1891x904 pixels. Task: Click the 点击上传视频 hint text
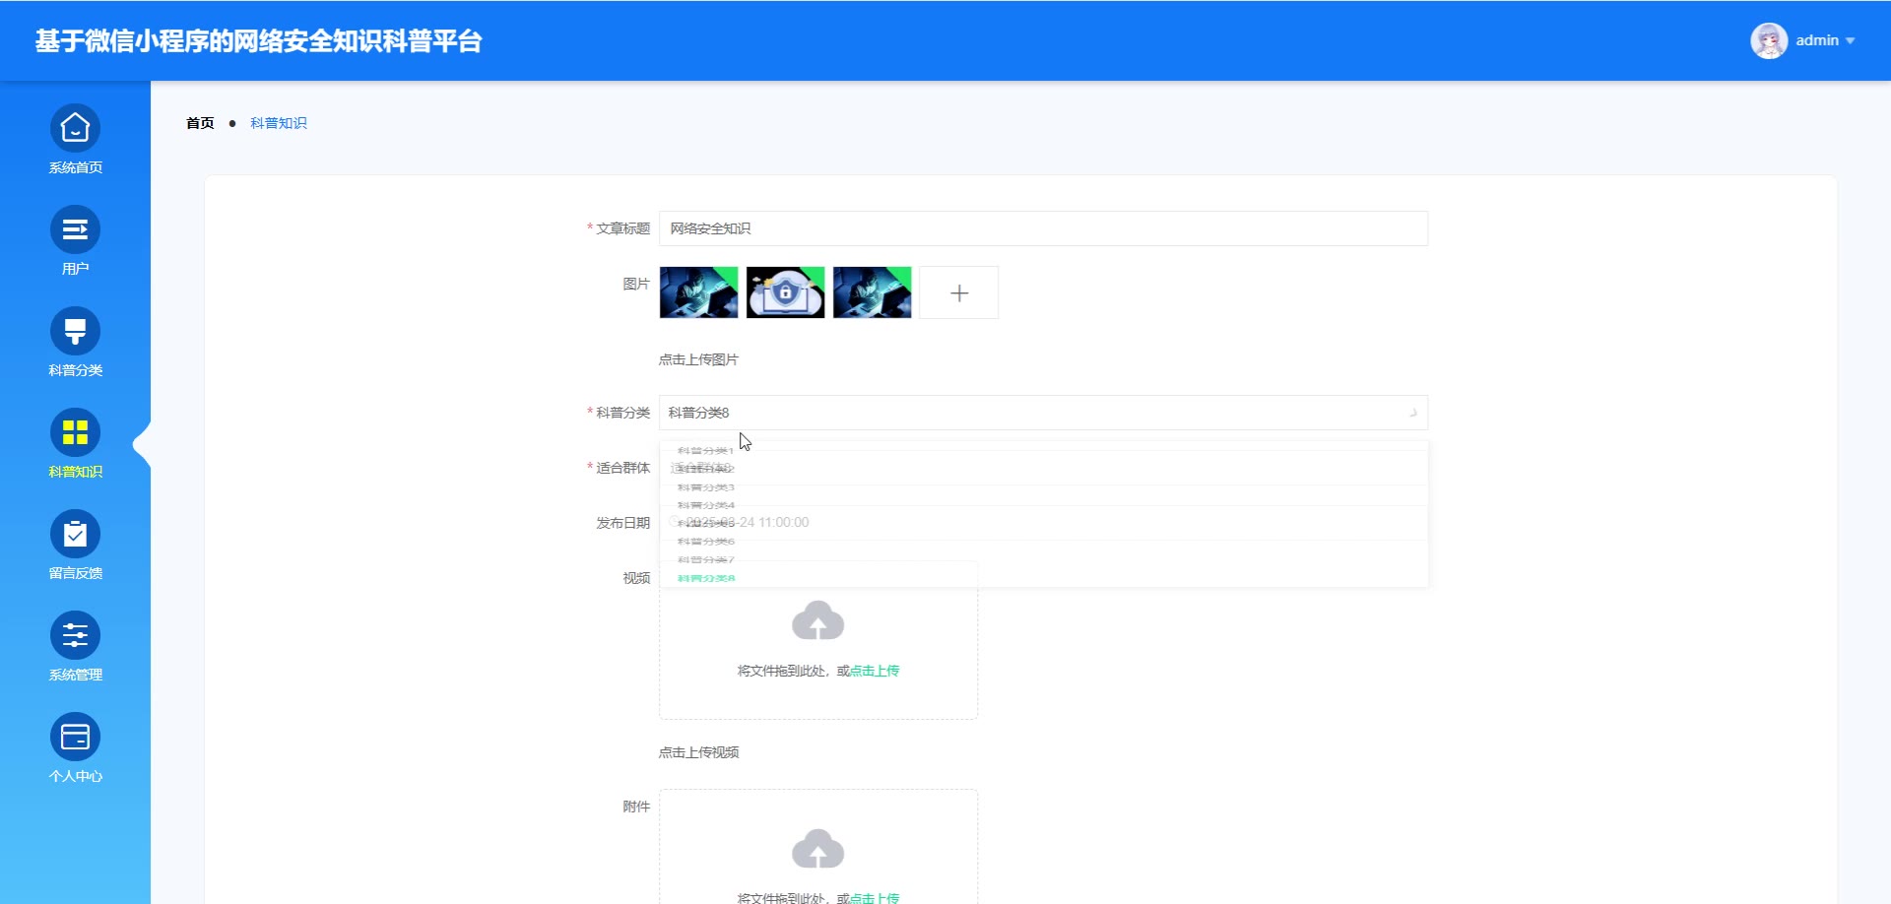[698, 752]
